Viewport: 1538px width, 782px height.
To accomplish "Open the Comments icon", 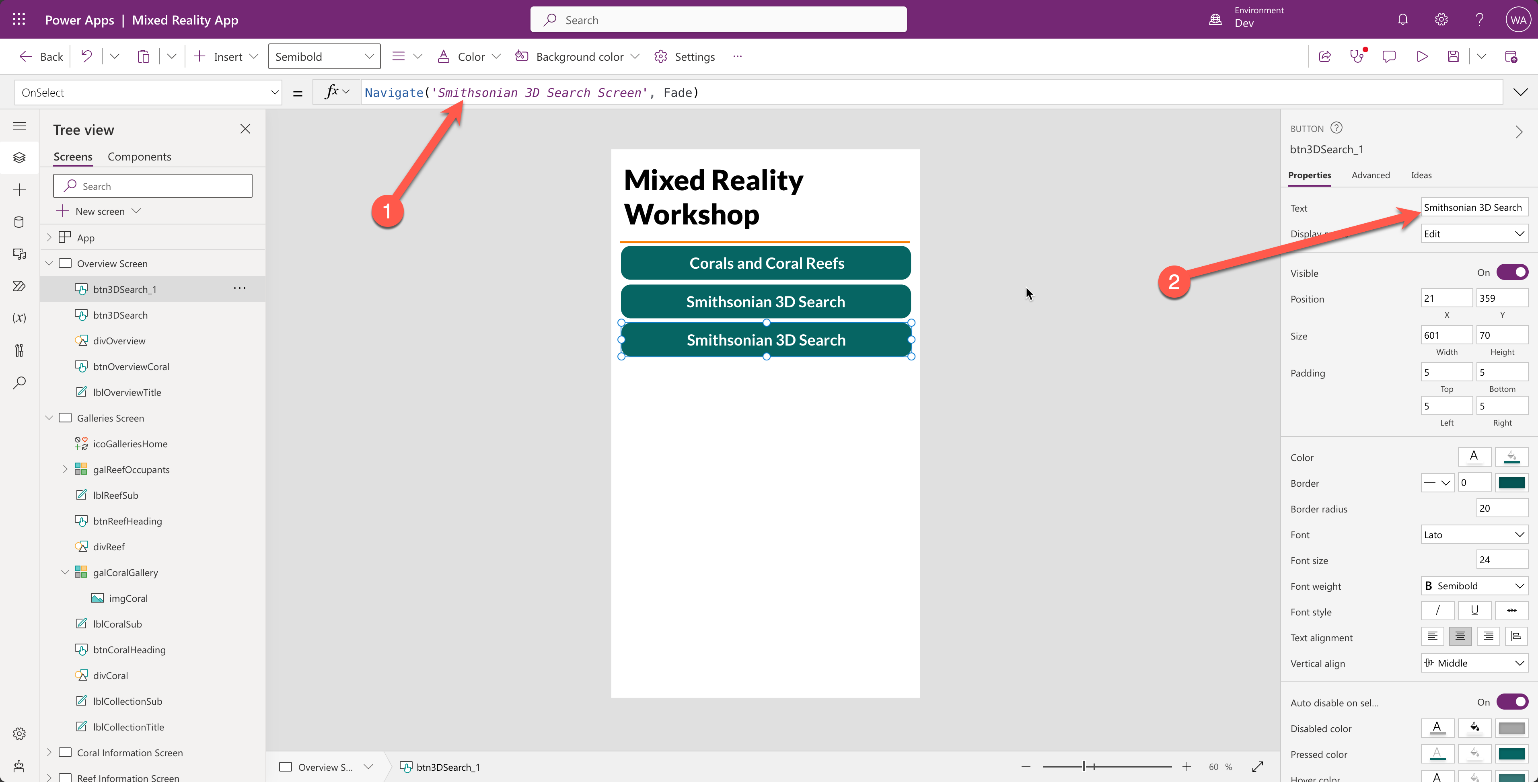I will pyautogui.click(x=1389, y=57).
